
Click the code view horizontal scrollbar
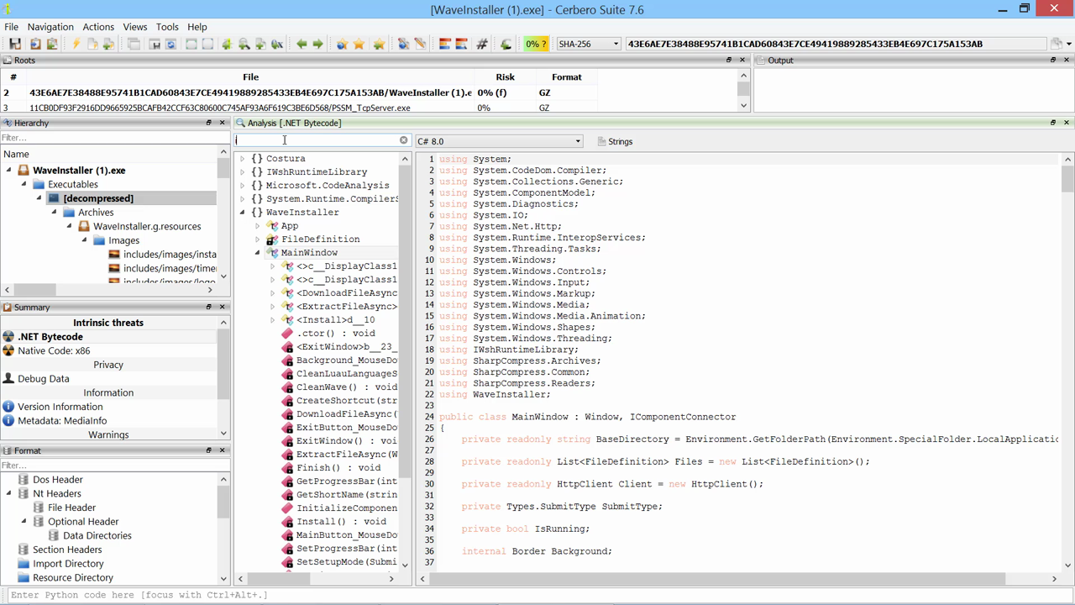[x=714, y=578]
